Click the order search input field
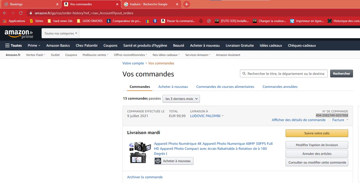 (286, 74)
